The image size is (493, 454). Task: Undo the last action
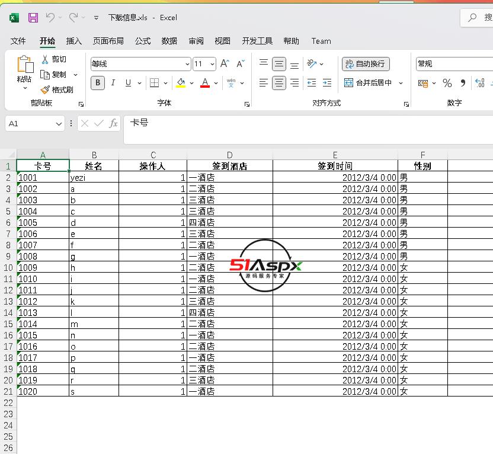[x=50, y=17]
